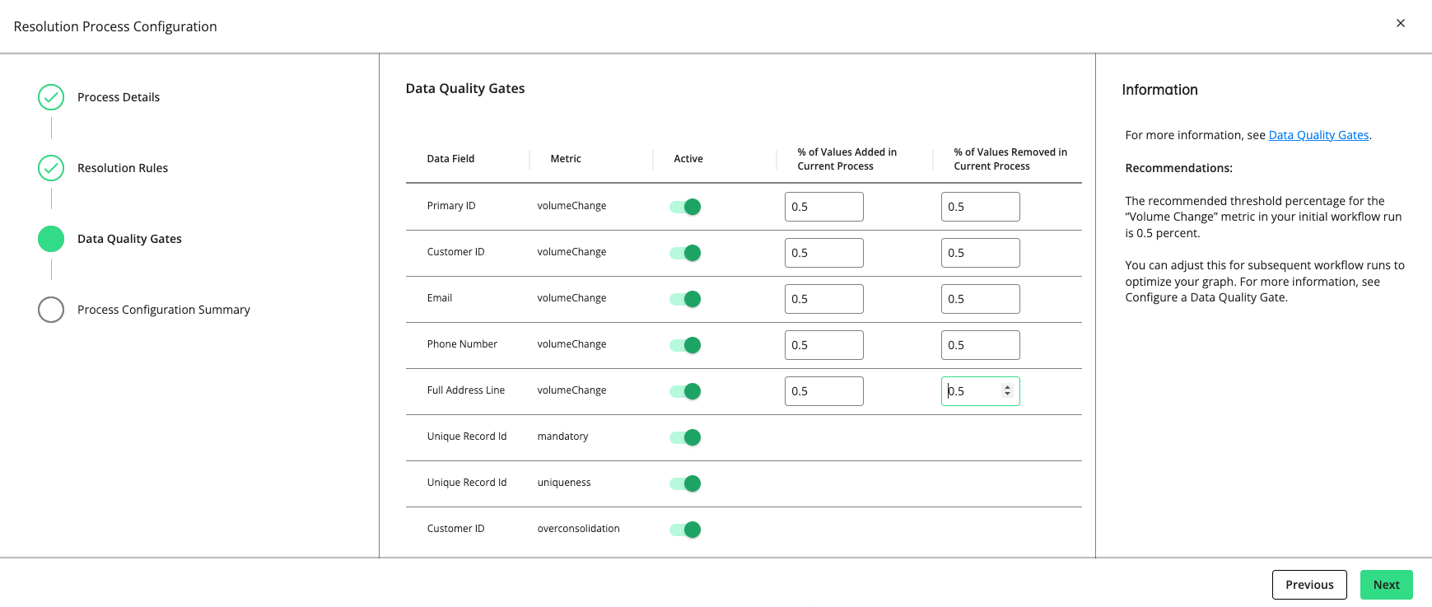Toggle Unique Record Id mandatory switch
Viewport: 1432px width, 607px height.
[x=685, y=437]
